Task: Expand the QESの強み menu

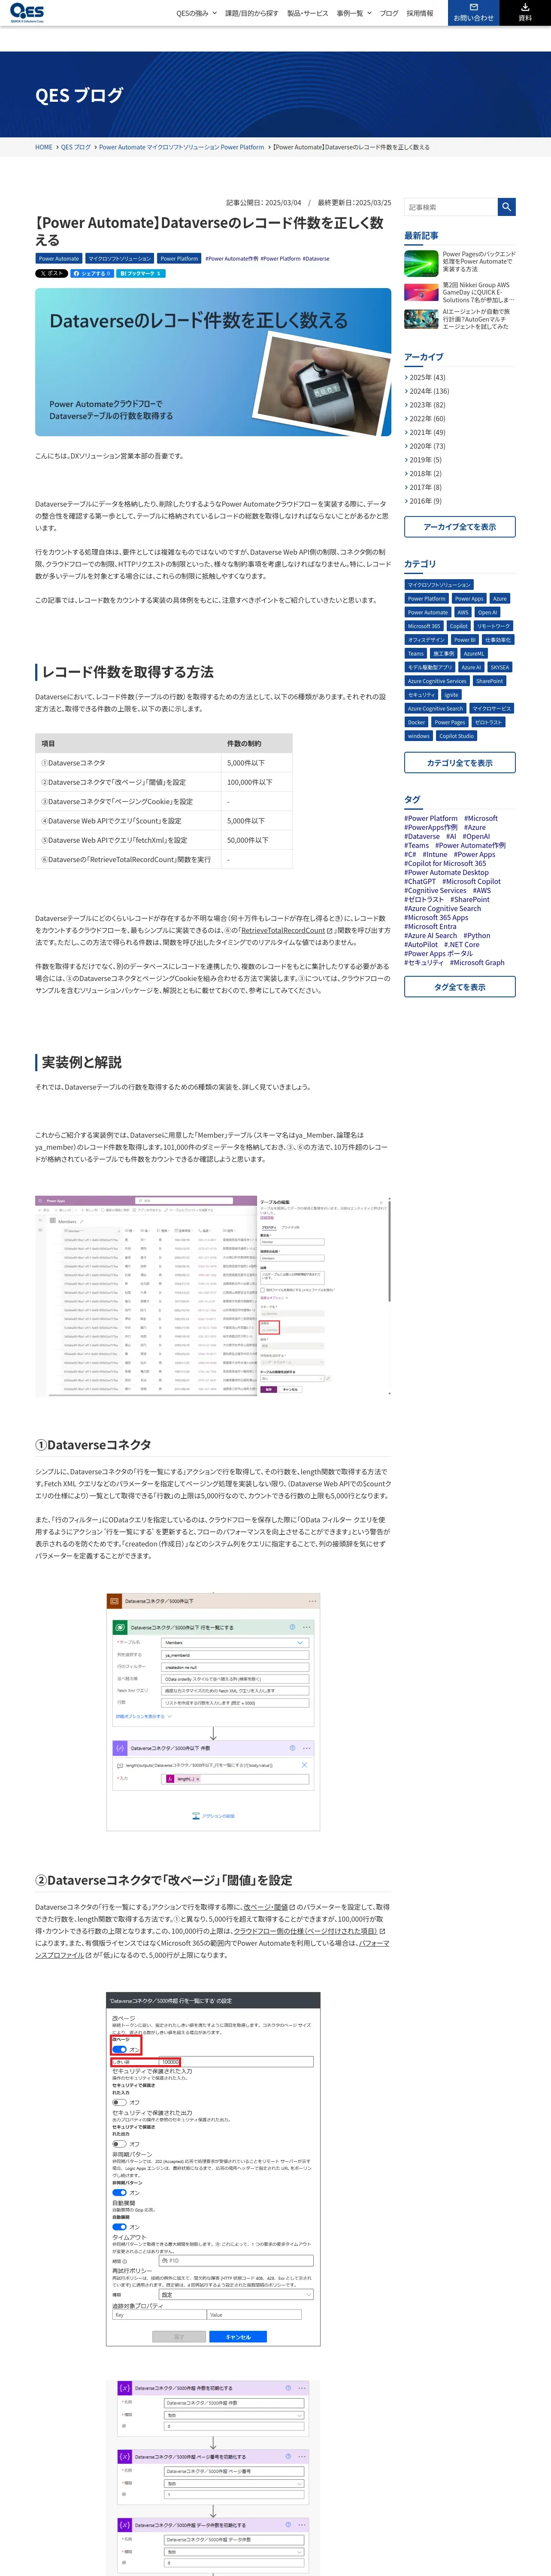Action: [x=196, y=13]
